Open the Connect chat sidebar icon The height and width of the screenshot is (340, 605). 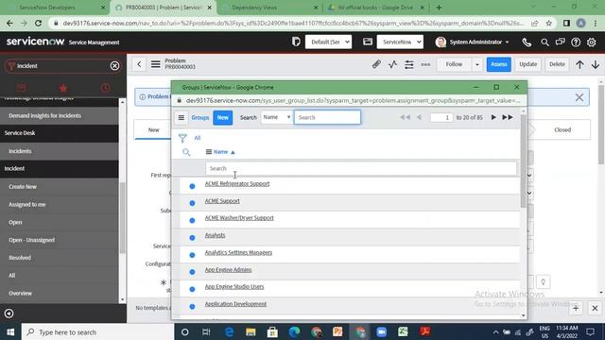(561, 42)
